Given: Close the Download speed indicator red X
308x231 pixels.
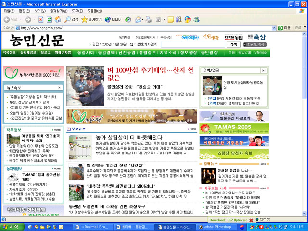Looking at the screenshot, I should click(x=251, y=220).
